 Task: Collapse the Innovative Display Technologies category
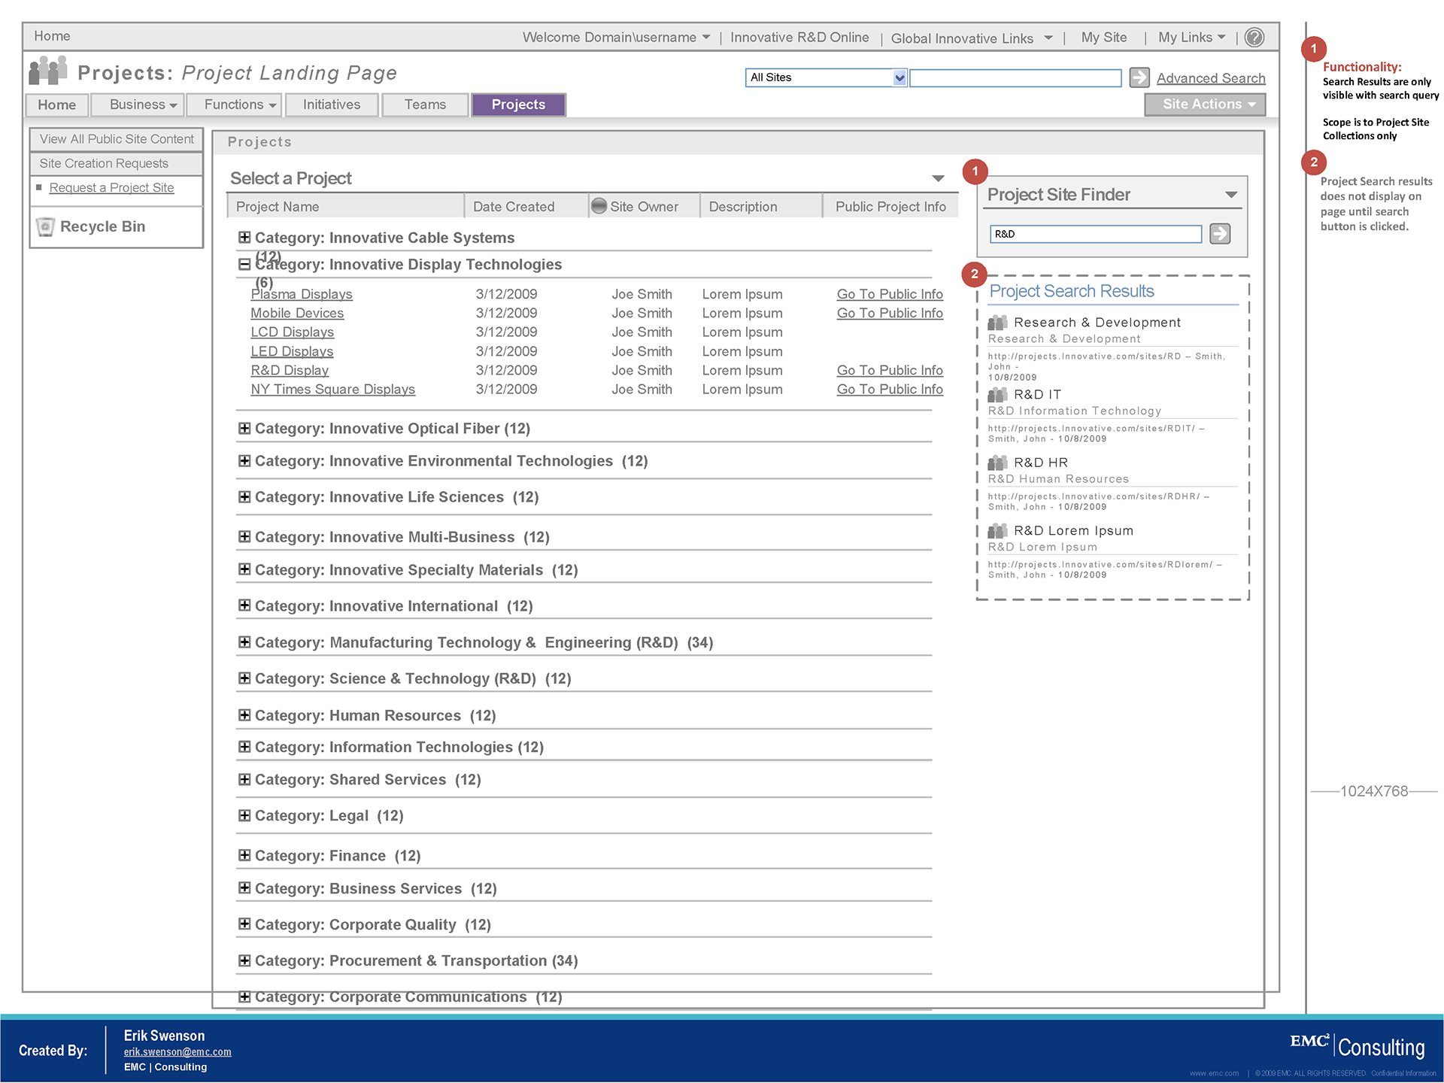pyautogui.click(x=244, y=264)
